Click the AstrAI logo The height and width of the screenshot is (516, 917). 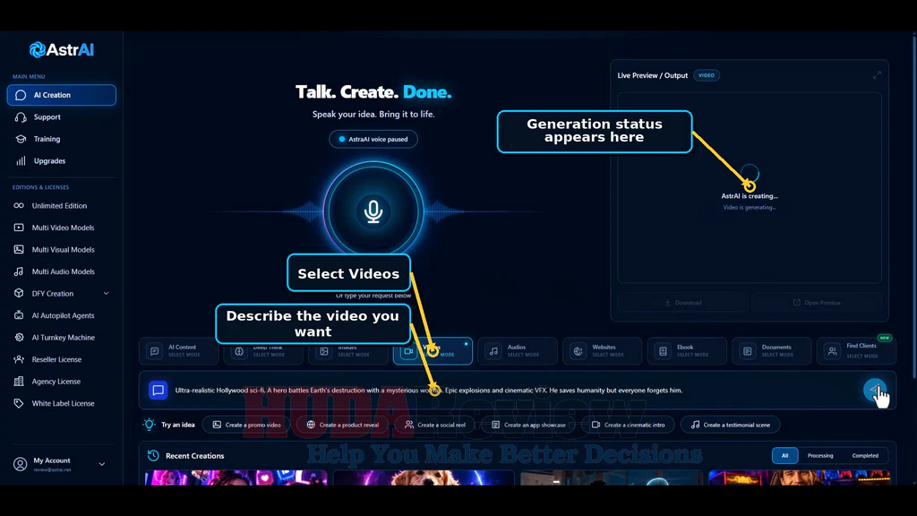(62, 50)
